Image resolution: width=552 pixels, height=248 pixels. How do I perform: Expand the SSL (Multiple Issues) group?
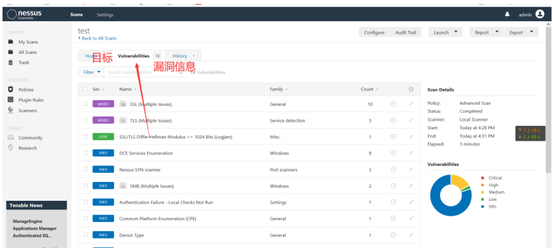[151, 104]
